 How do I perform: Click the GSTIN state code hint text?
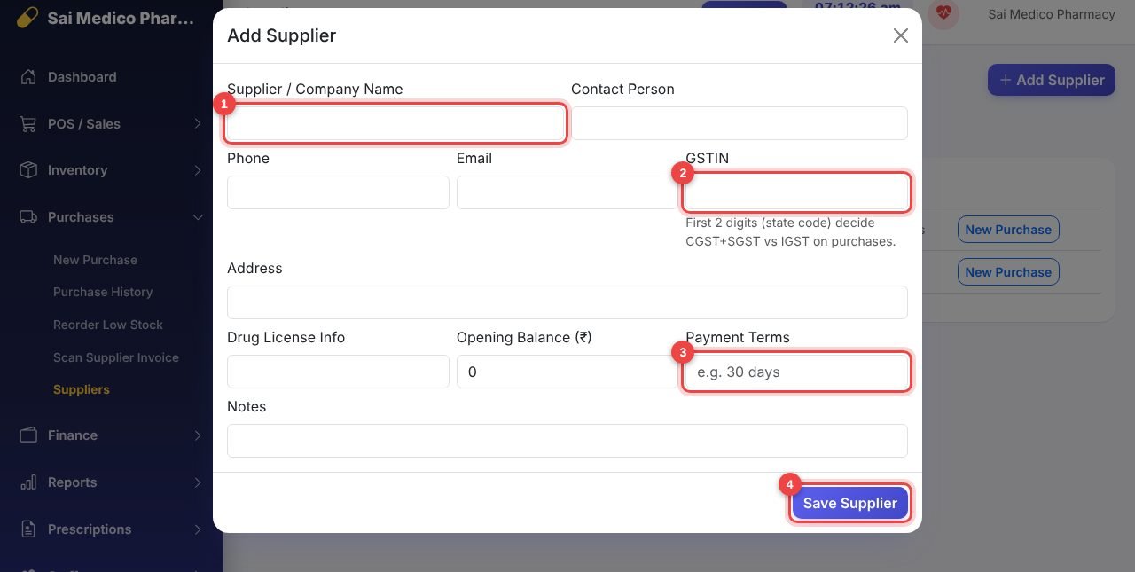[x=790, y=232]
